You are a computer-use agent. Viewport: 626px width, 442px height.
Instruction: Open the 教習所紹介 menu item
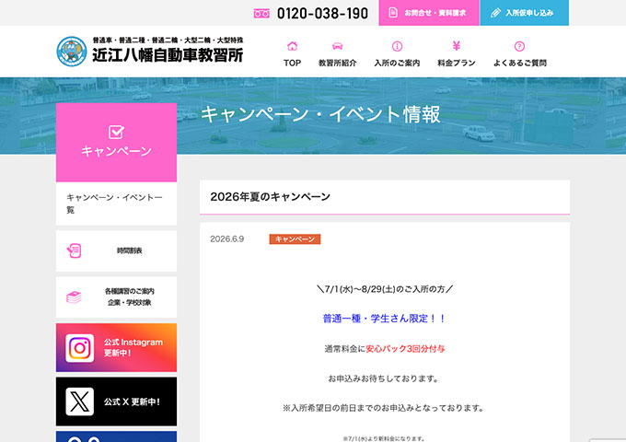pyautogui.click(x=337, y=53)
